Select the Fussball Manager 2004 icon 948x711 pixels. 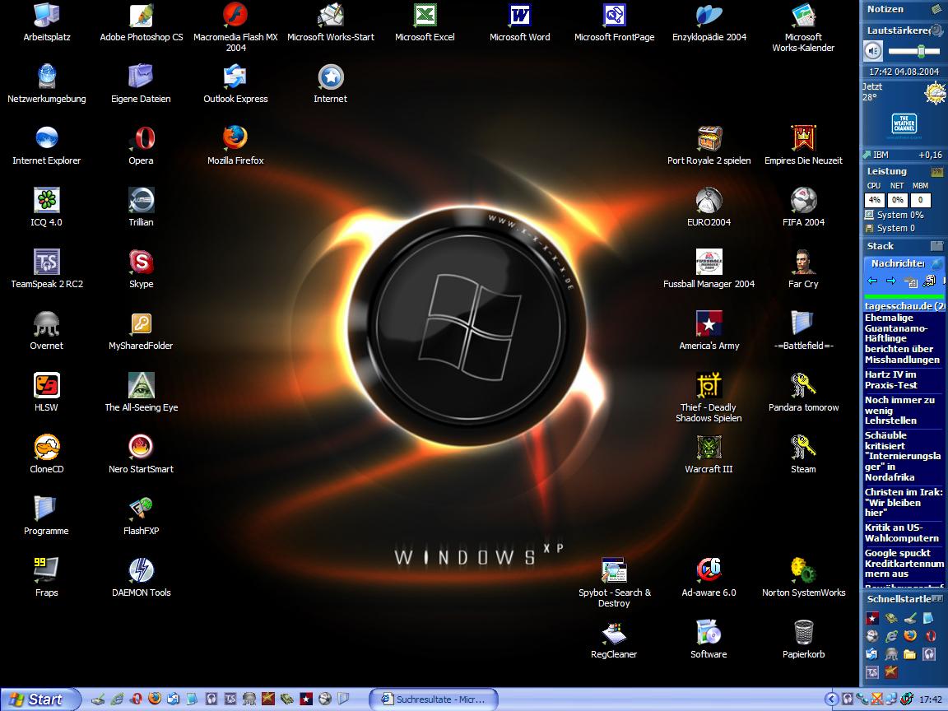(x=709, y=262)
